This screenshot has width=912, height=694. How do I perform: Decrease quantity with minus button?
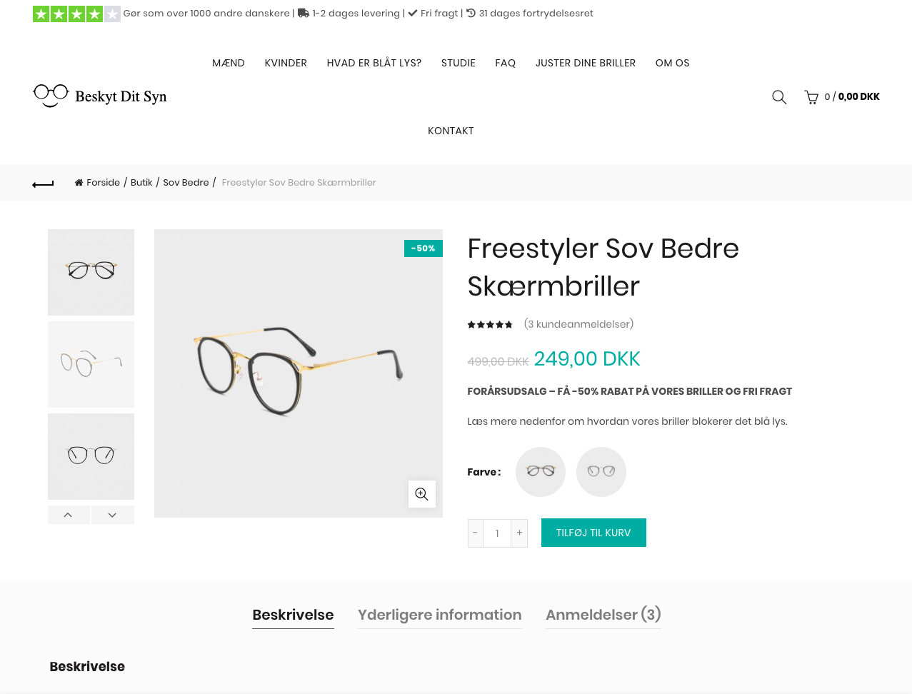point(475,533)
